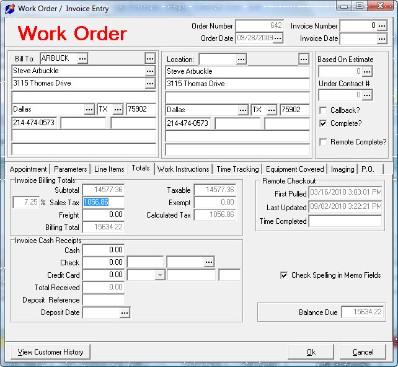Toggle the Callback? checkbox

323,111
